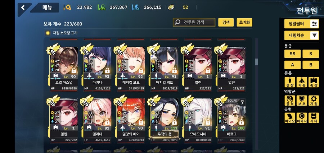Filter by 메카닉 type icon
The width and height of the screenshot is (324, 153).
[302, 118]
